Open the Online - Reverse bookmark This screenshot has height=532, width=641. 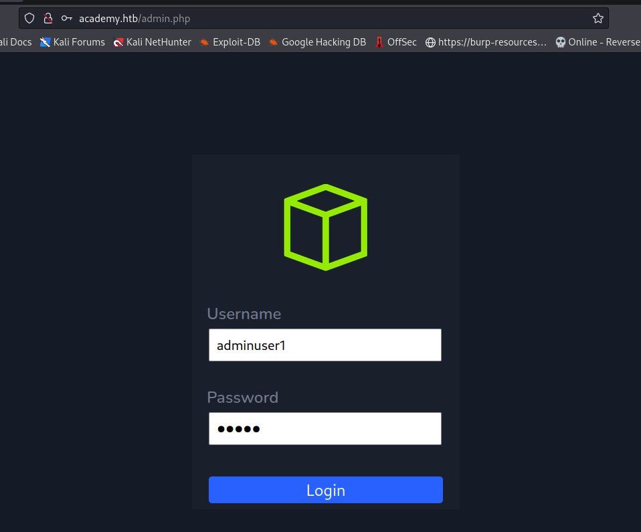(x=598, y=42)
